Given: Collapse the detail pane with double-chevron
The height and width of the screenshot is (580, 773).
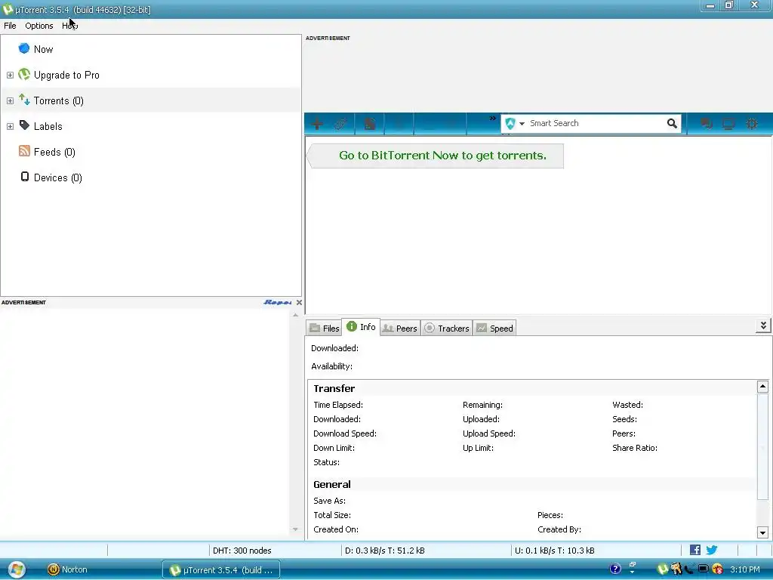Looking at the screenshot, I should click(x=763, y=326).
